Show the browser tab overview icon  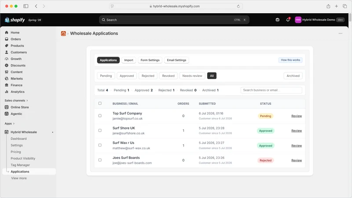tap(345, 6)
